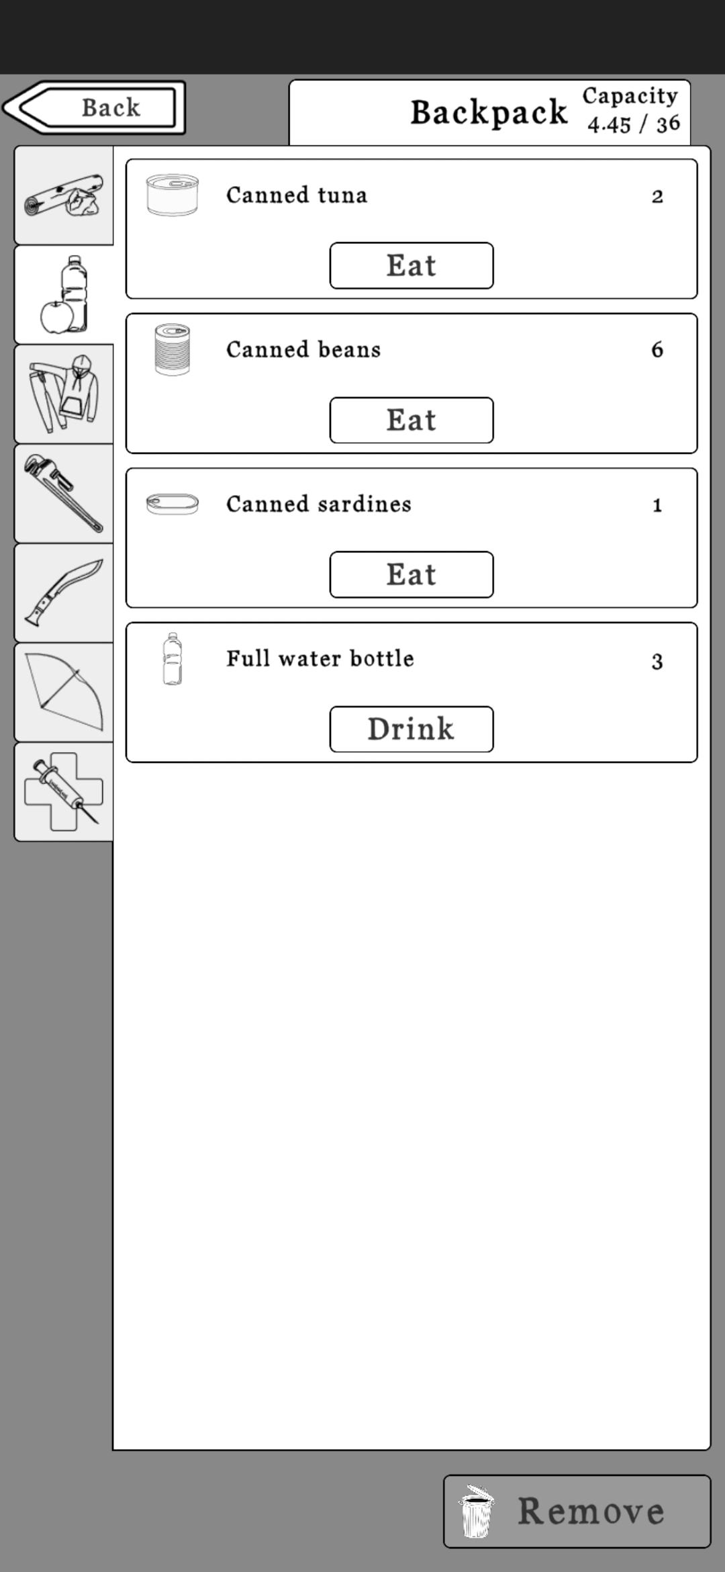The height and width of the screenshot is (1572, 725).
Task: Drink the full water bottle
Action: coord(411,730)
